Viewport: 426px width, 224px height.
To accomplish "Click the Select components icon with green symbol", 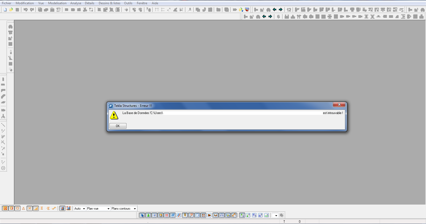I will pos(242,215).
